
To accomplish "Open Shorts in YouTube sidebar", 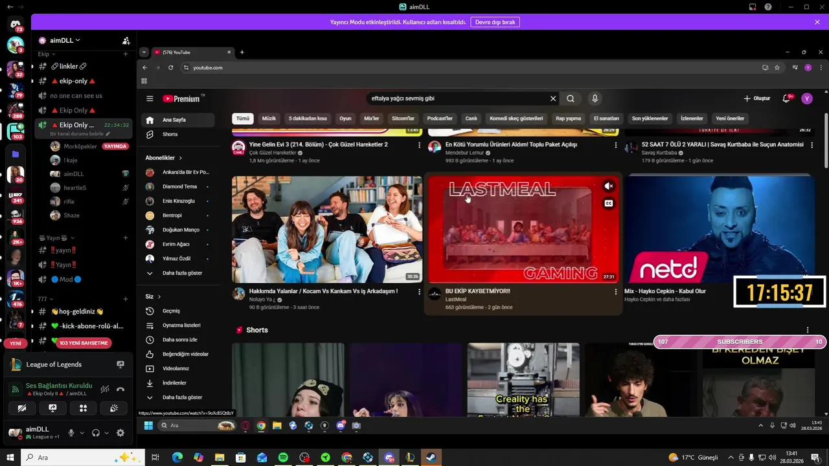I will (x=177, y=134).
